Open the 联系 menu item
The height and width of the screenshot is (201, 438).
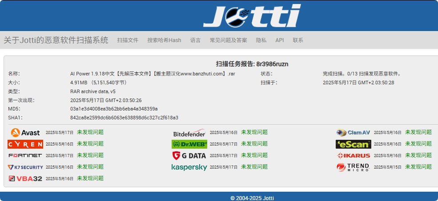coord(298,40)
